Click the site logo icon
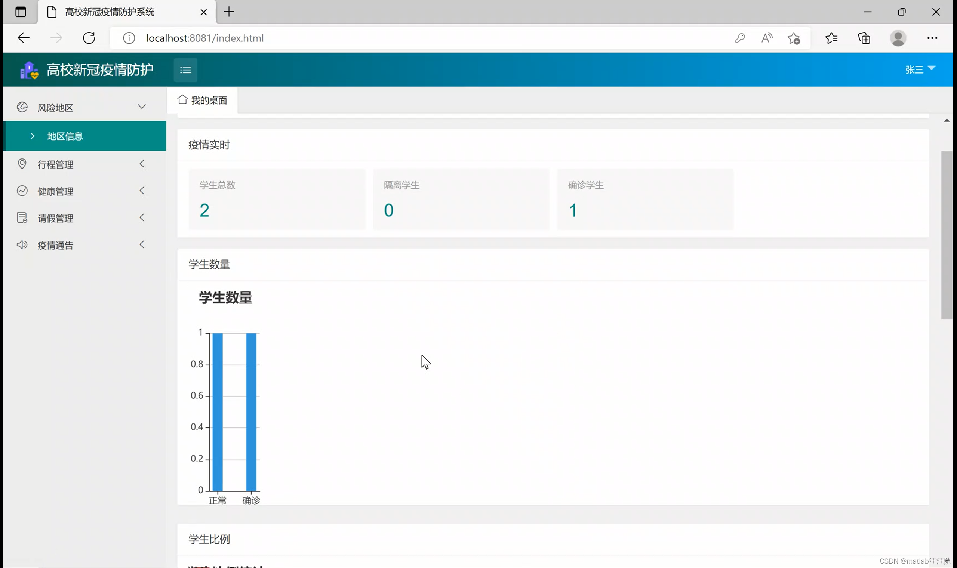 [29, 70]
